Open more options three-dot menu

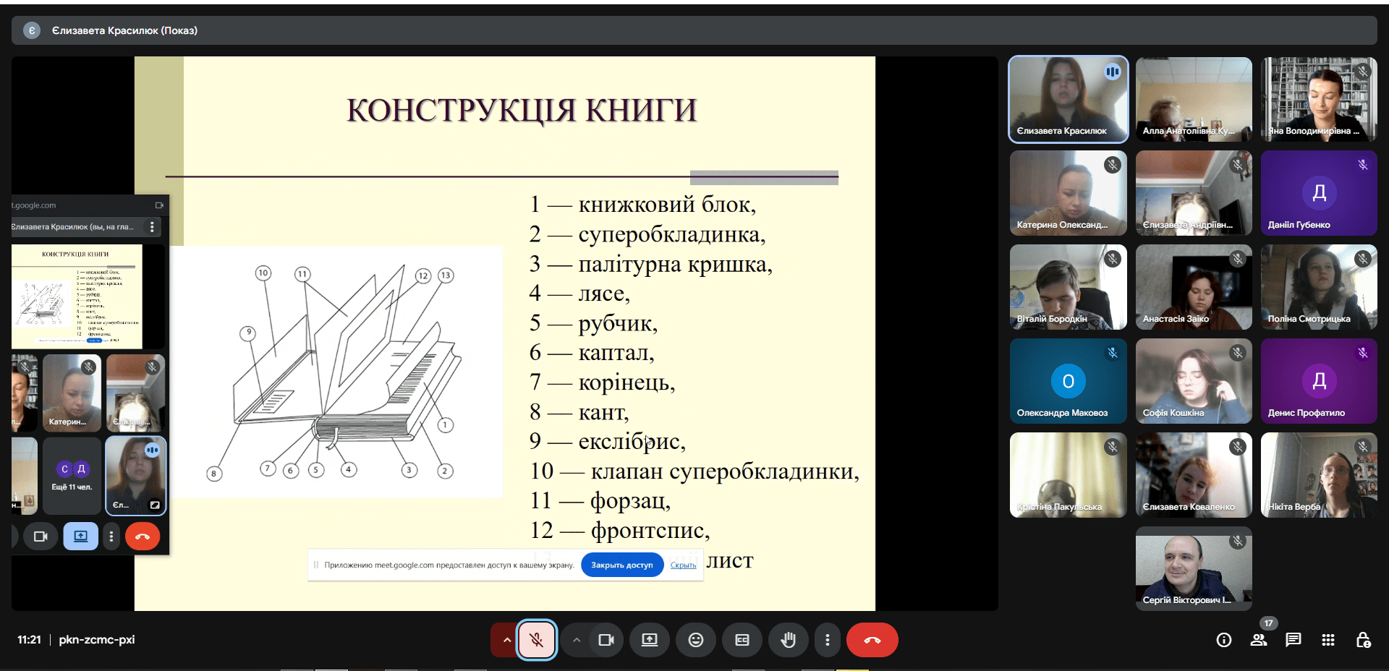click(x=827, y=640)
